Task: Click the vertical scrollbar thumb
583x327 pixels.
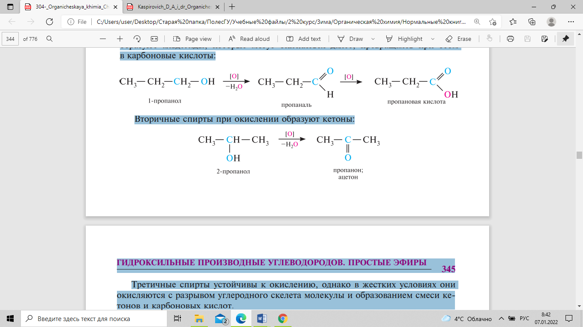Action: coord(579,155)
